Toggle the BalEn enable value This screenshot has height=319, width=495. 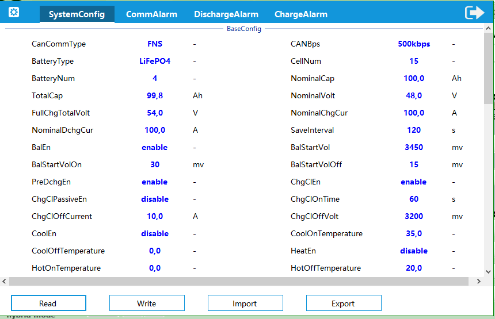(x=154, y=148)
